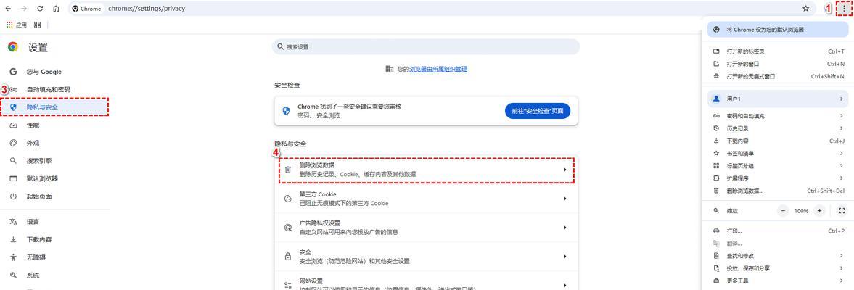Click the ad privacy icon beside 广告隐私权设置
854x290 pixels.
coord(288,228)
